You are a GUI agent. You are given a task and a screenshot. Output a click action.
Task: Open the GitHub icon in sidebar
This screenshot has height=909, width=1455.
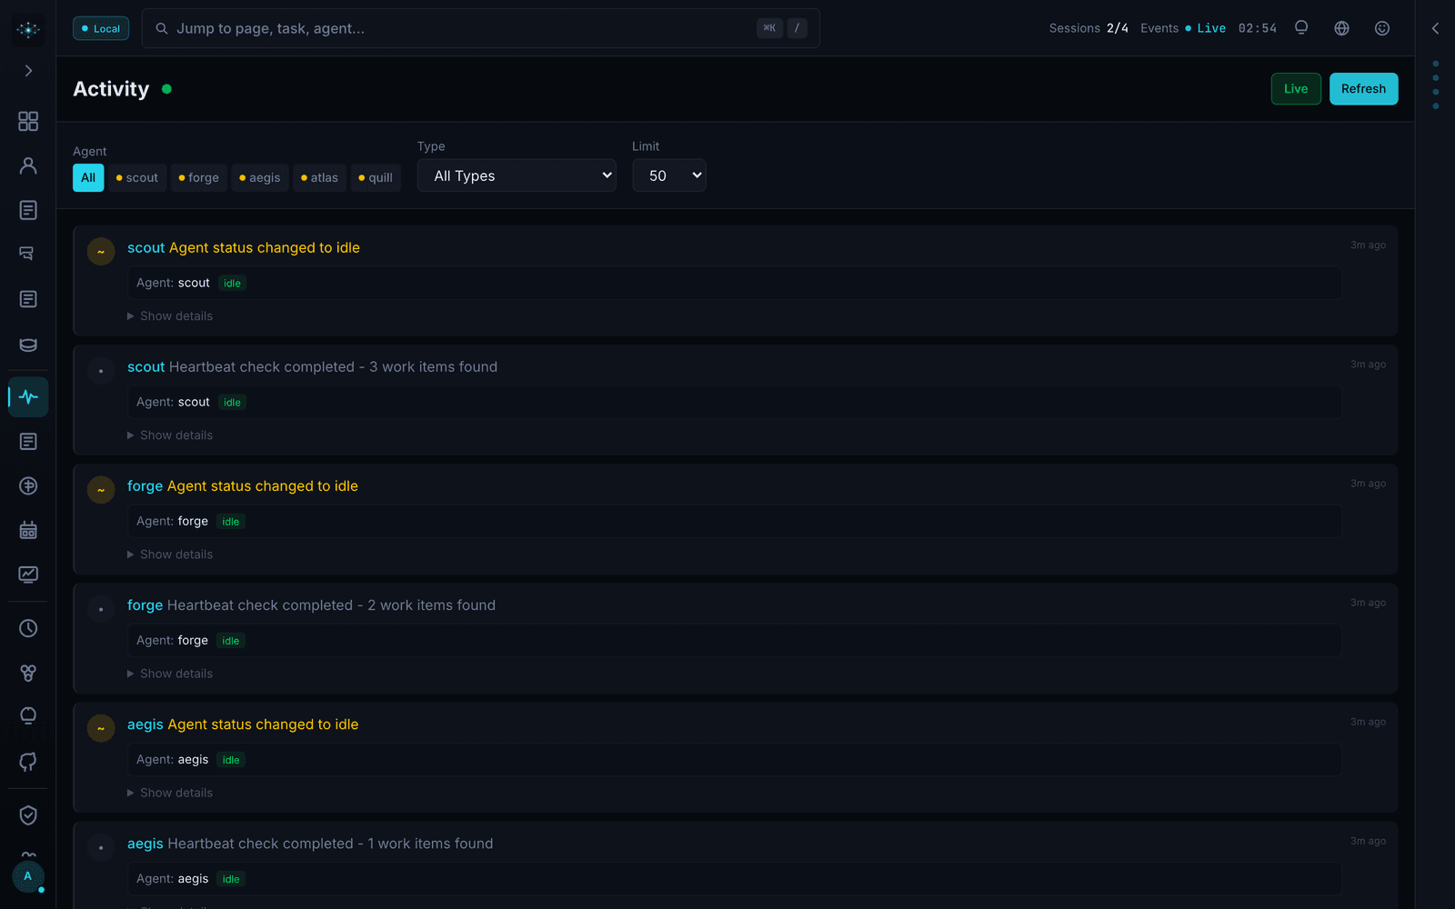28,762
